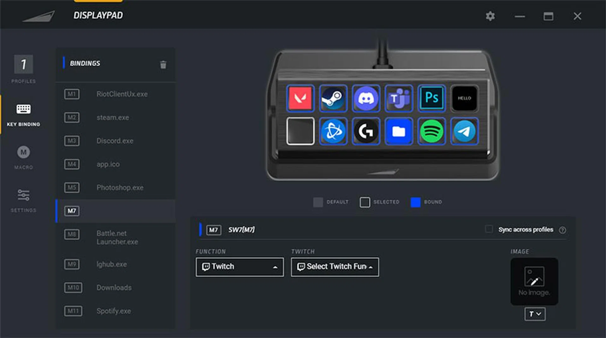
Task: Click the No image thumbnail box
Action: [x=534, y=281]
